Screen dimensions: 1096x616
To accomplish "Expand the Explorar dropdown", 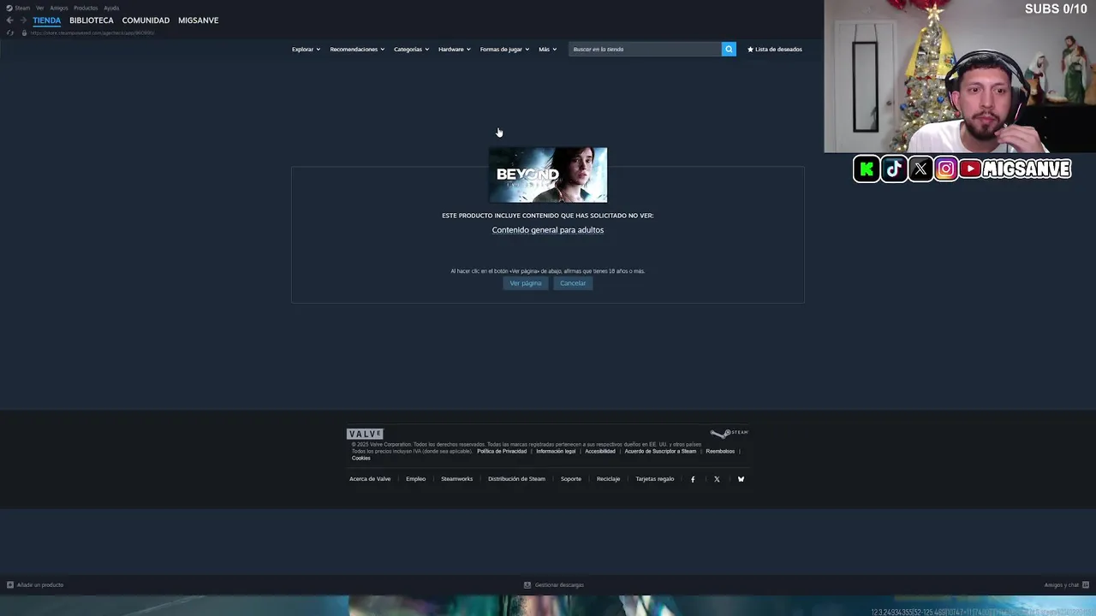I will (x=306, y=49).
